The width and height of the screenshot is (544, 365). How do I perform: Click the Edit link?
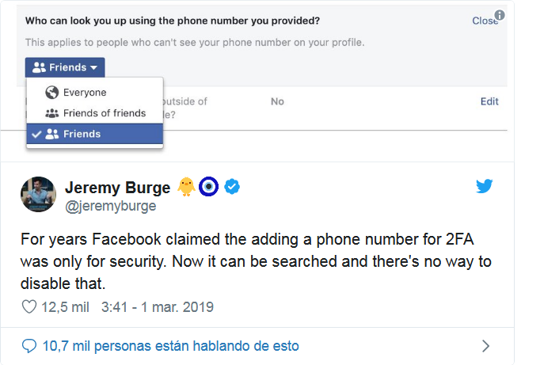(489, 101)
